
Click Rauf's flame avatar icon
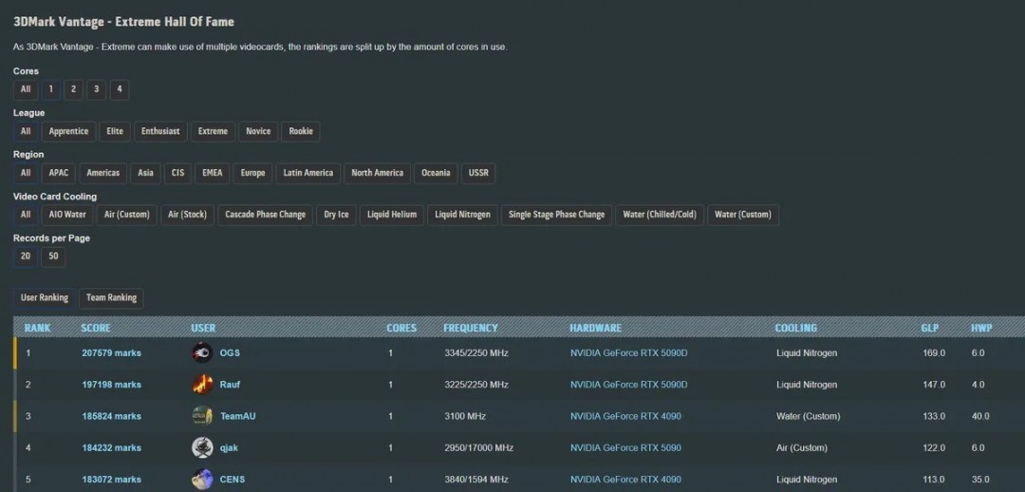(202, 385)
